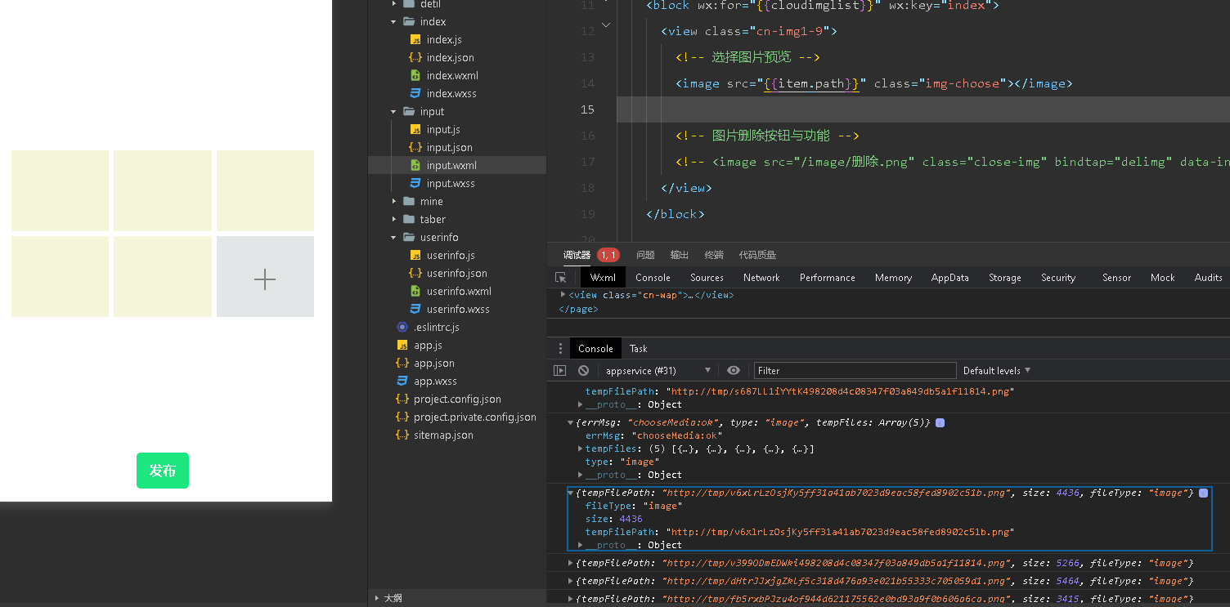The height and width of the screenshot is (607, 1230).
Task: Open the 代码质量 panel tab
Action: click(757, 256)
